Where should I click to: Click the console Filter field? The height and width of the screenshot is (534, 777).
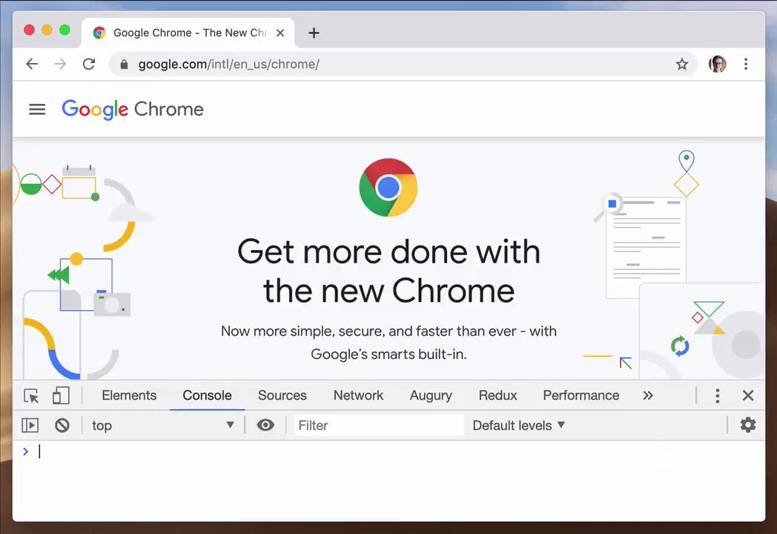click(x=379, y=426)
